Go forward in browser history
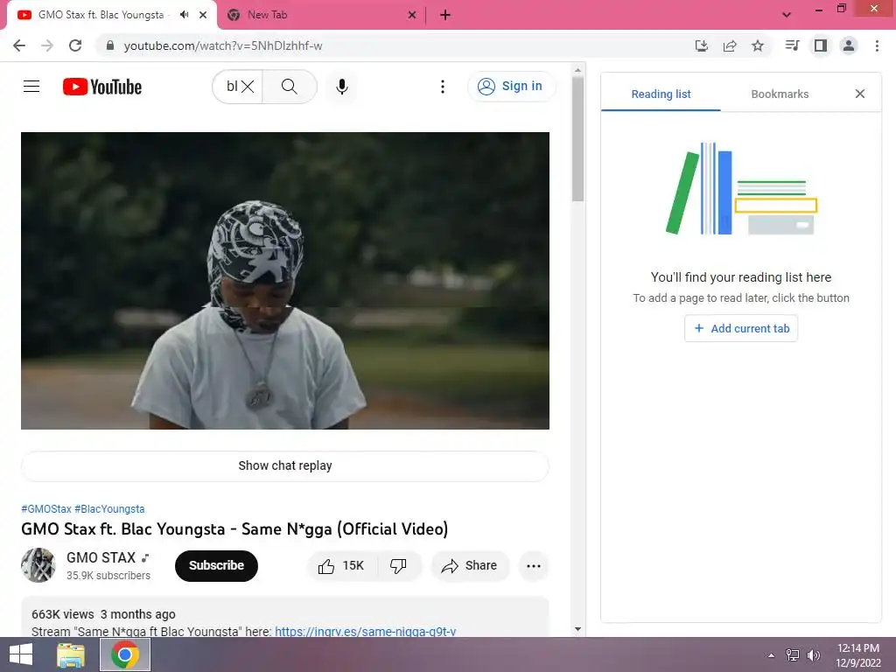The width and height of the screenshot is (896, 672). tap(47, 45)
